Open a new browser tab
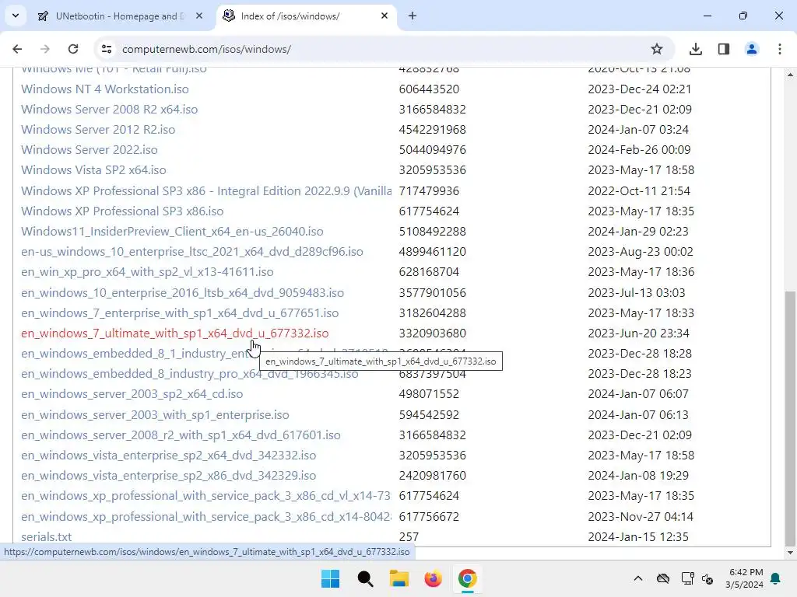 coord(413,16)
